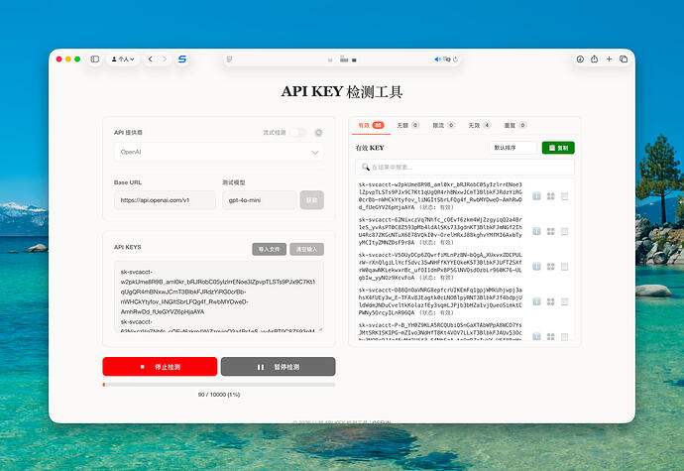Click the 导入文件 button

click(x=270, y=249)
